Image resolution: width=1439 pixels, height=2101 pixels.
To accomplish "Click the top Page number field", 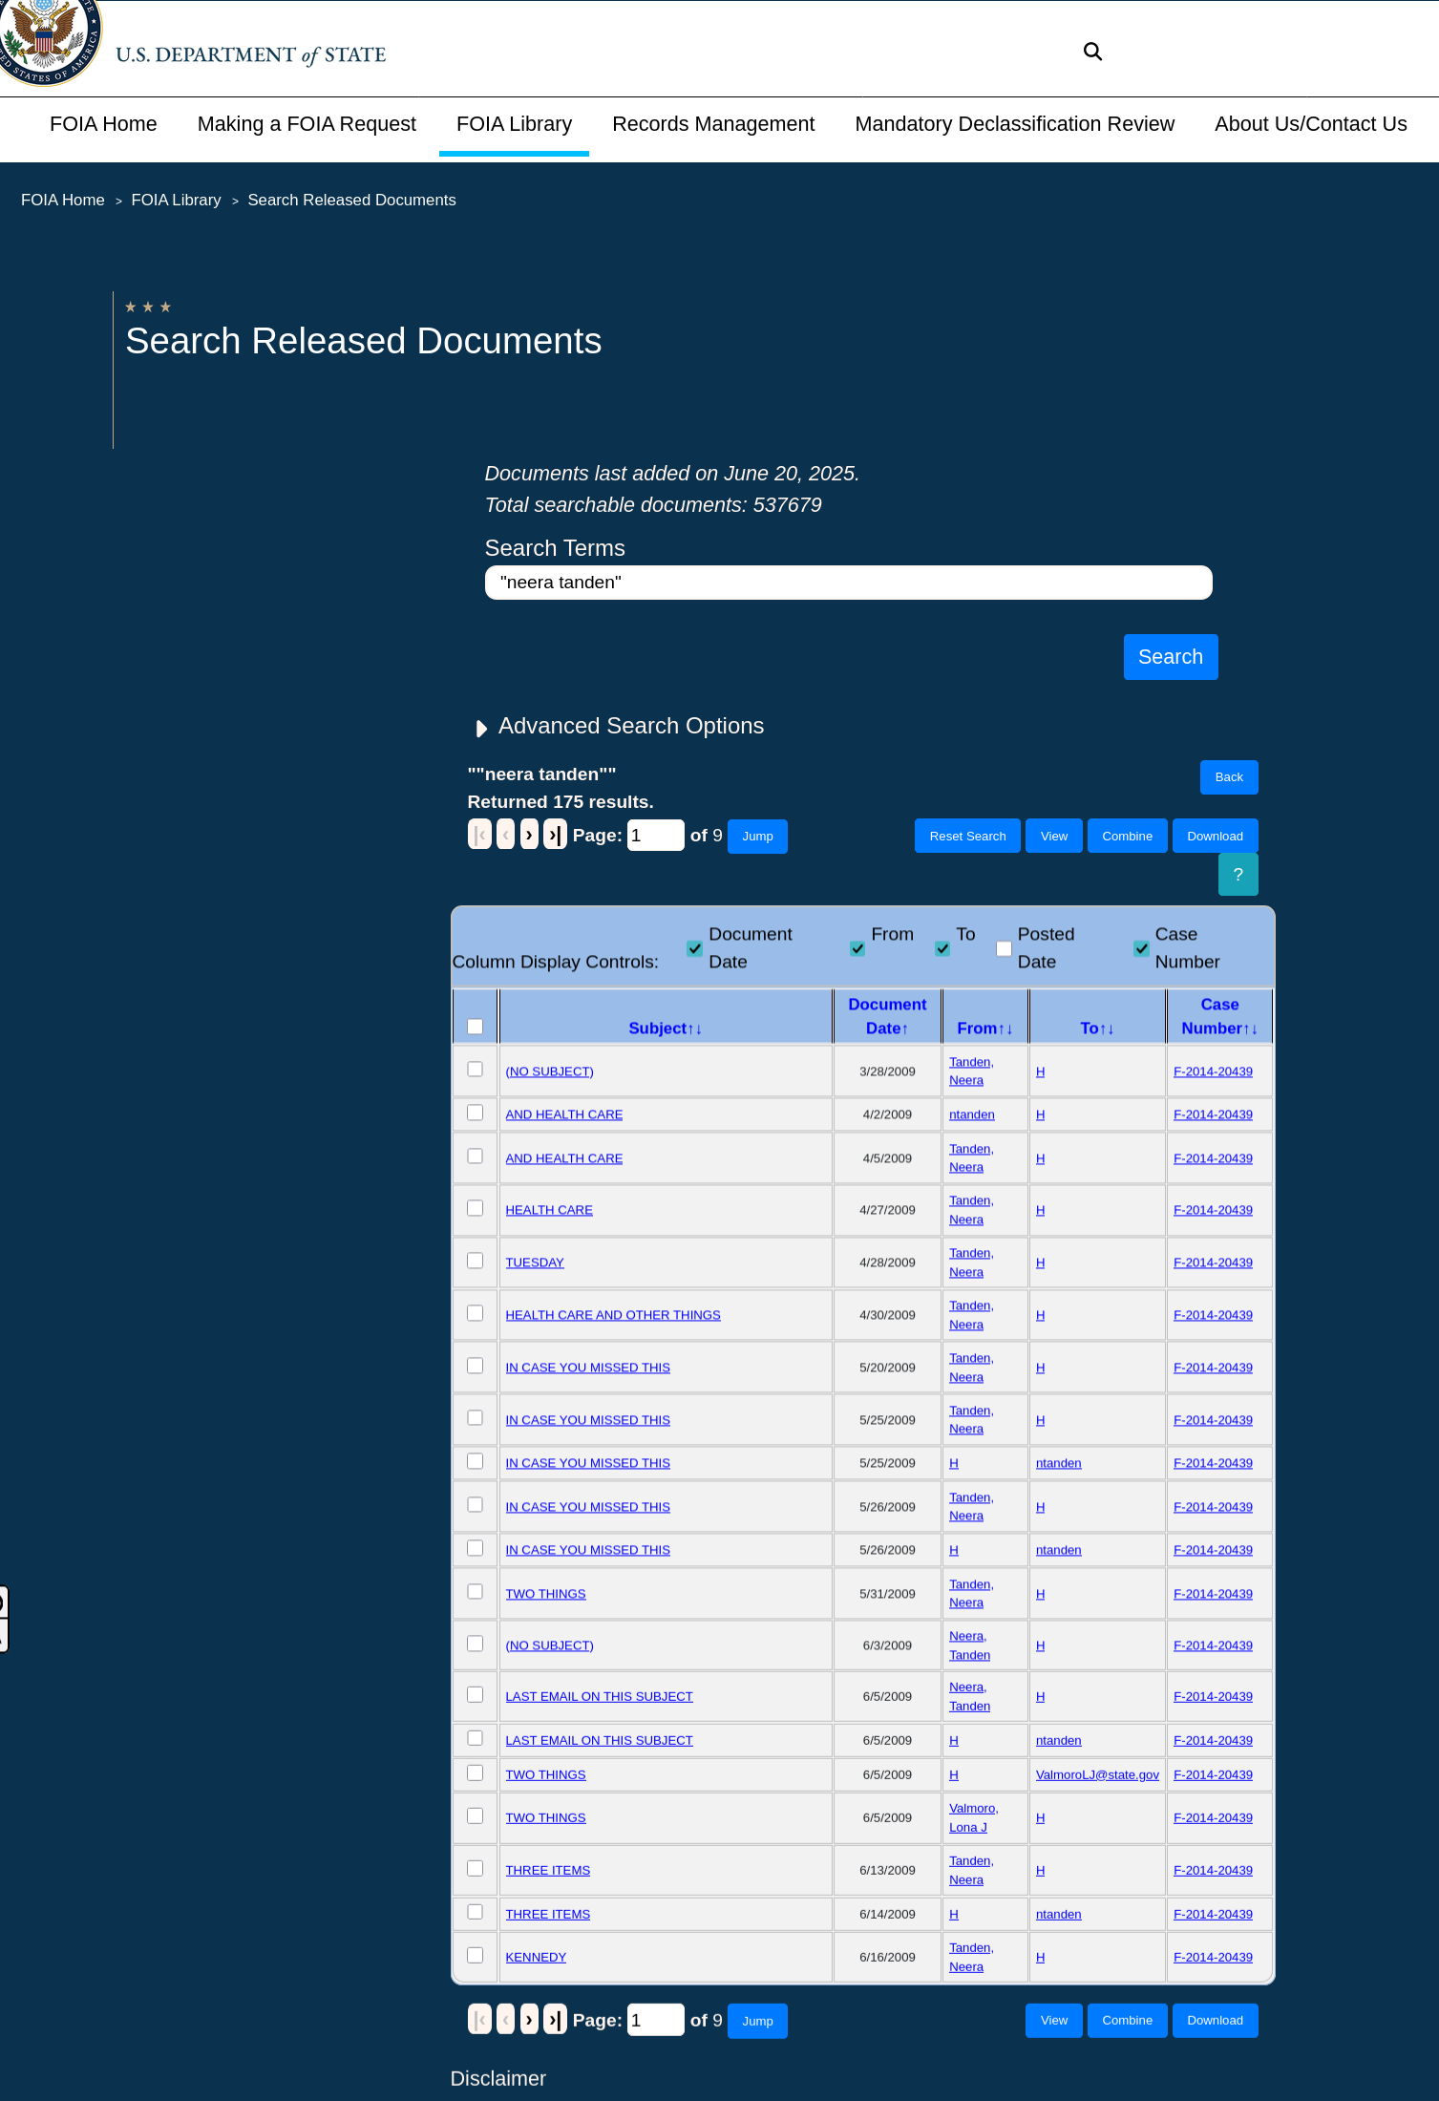I will (655, 835).
